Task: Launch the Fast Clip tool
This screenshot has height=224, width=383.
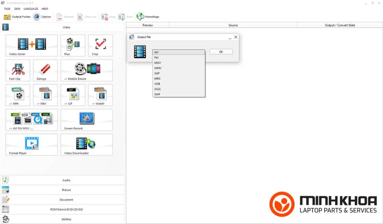Action: tap(18, 70)
